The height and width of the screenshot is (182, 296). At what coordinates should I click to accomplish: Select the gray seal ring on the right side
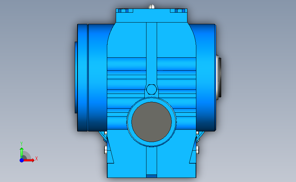[x=220, y=78]
